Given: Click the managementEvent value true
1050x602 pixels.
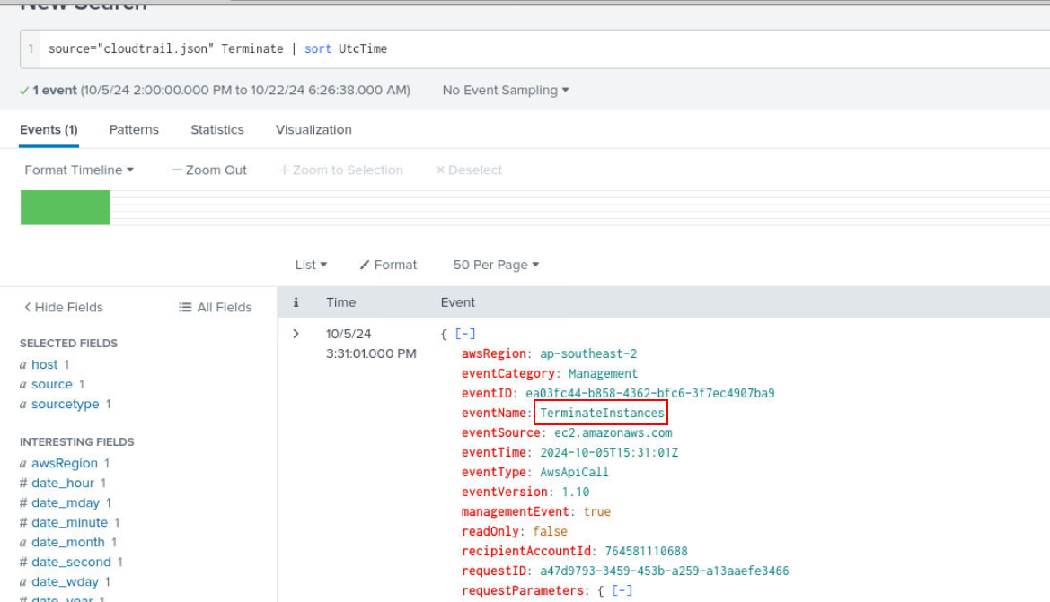Looking at the screenshot, I should click(596, 511).
